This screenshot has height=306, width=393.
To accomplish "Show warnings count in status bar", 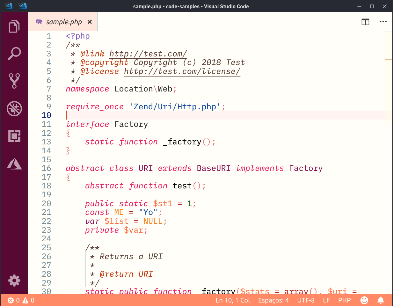I will click(x=28, y=300).
